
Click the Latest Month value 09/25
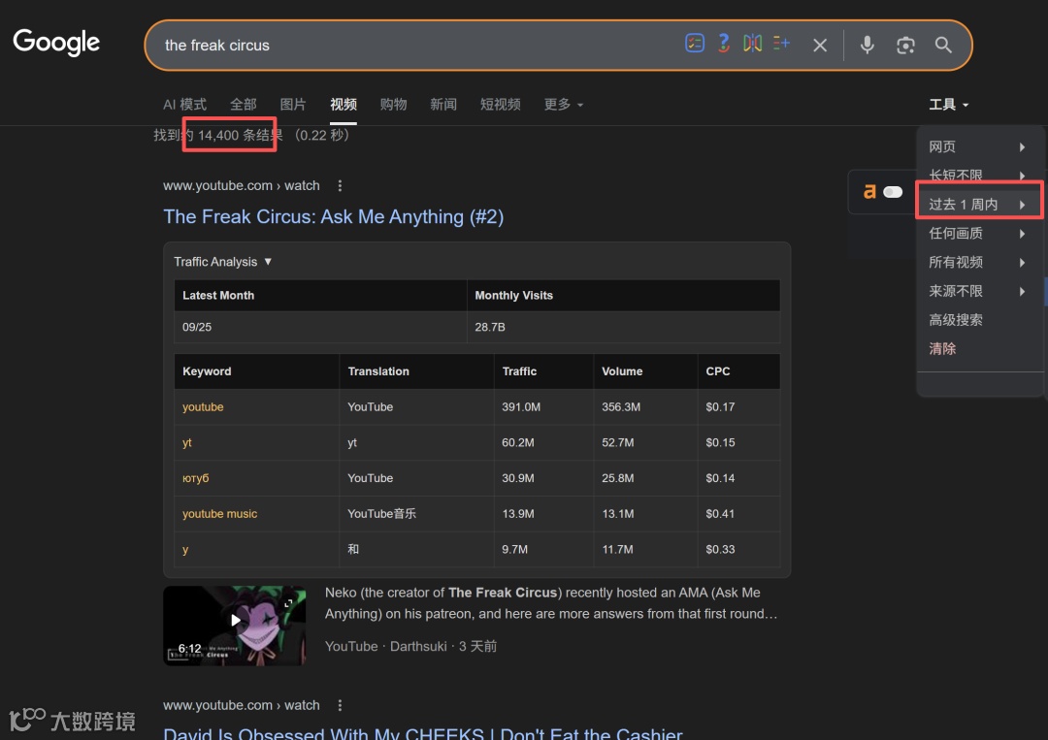coord(197,327)
